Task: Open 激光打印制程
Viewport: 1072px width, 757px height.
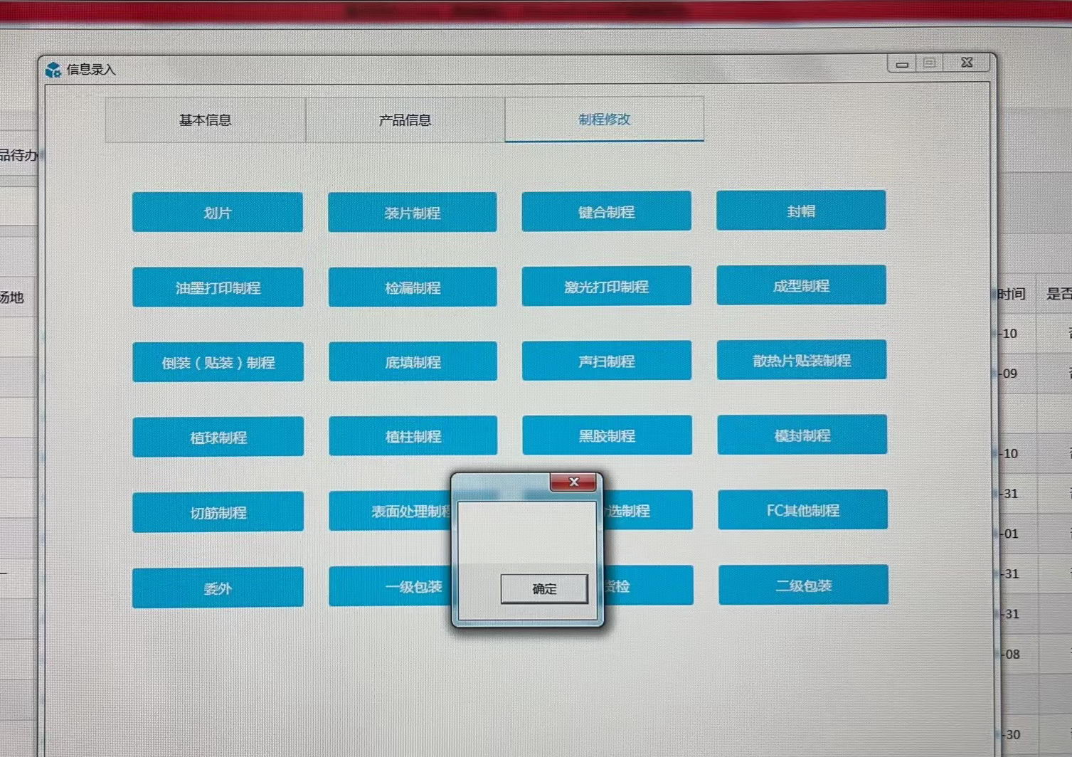Action: pyautogui.click(x=606, y=286)
